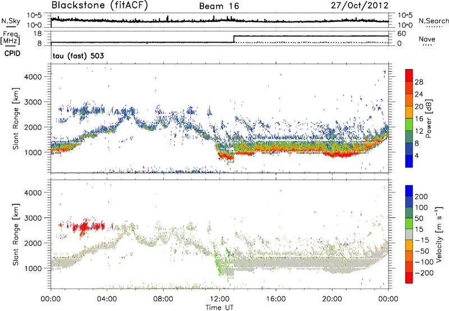Select the orange Velocity segment between -50 and -100
449x311 pixels.
409,257
